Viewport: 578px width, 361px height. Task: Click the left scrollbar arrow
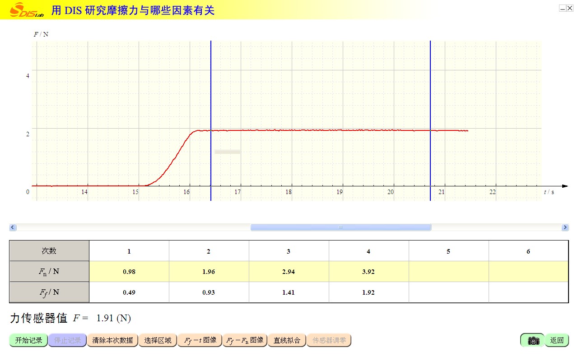tap(13, 227)
